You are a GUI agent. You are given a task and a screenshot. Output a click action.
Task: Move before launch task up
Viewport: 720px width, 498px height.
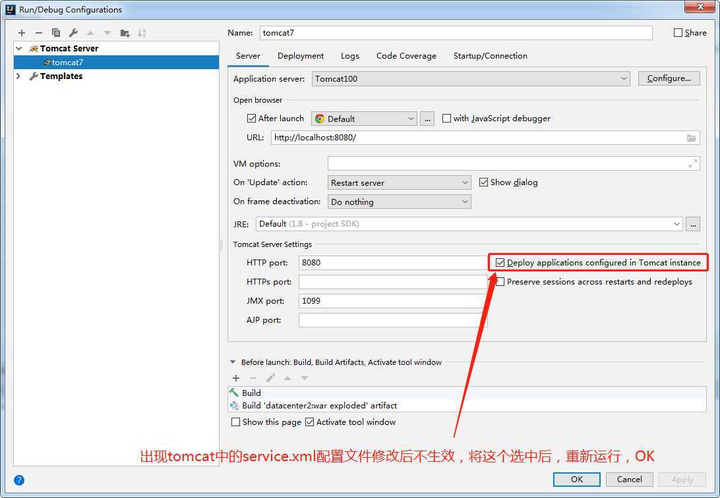coord(287,378)
